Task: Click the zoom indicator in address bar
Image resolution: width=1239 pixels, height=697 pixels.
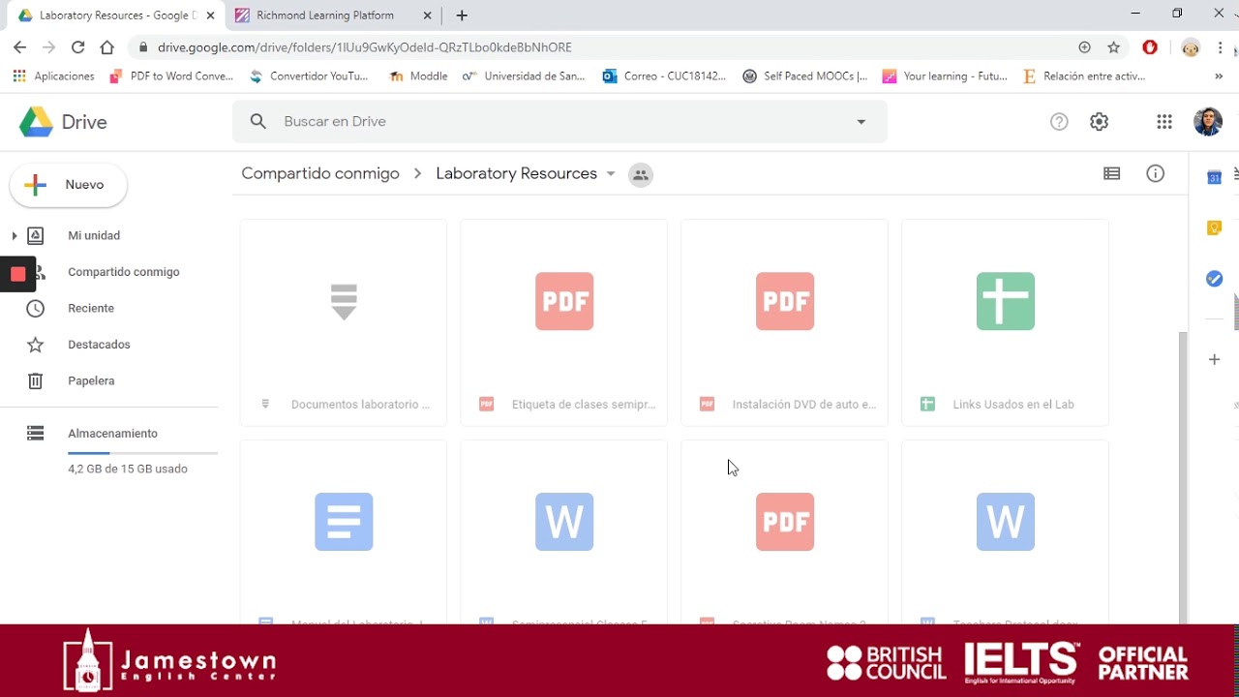Action: [1084, 47]
